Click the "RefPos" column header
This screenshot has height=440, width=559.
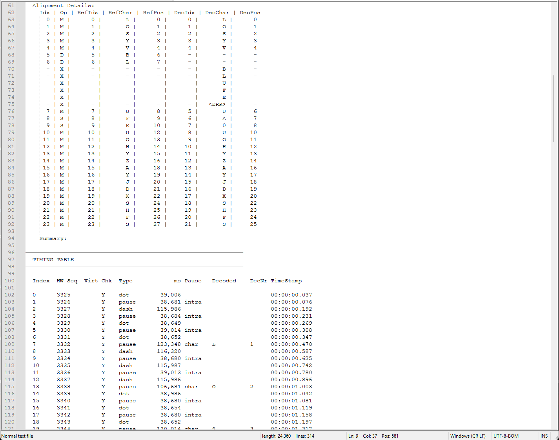point(153,13)
